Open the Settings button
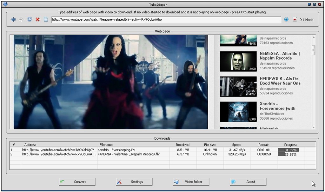Viewport: 325px width, 192px height. pos(134,182)
